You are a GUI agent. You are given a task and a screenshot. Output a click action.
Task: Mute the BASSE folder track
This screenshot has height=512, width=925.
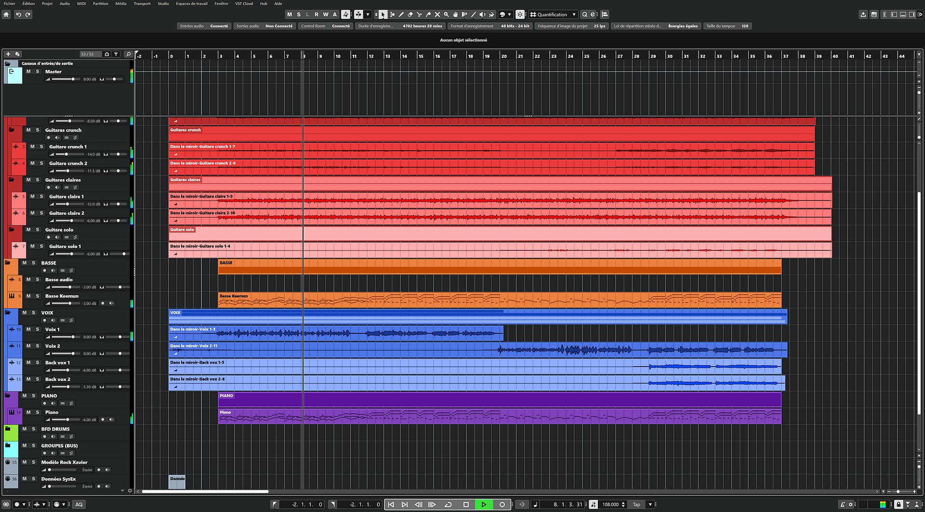pyautogui.click(x=23, y=263)
